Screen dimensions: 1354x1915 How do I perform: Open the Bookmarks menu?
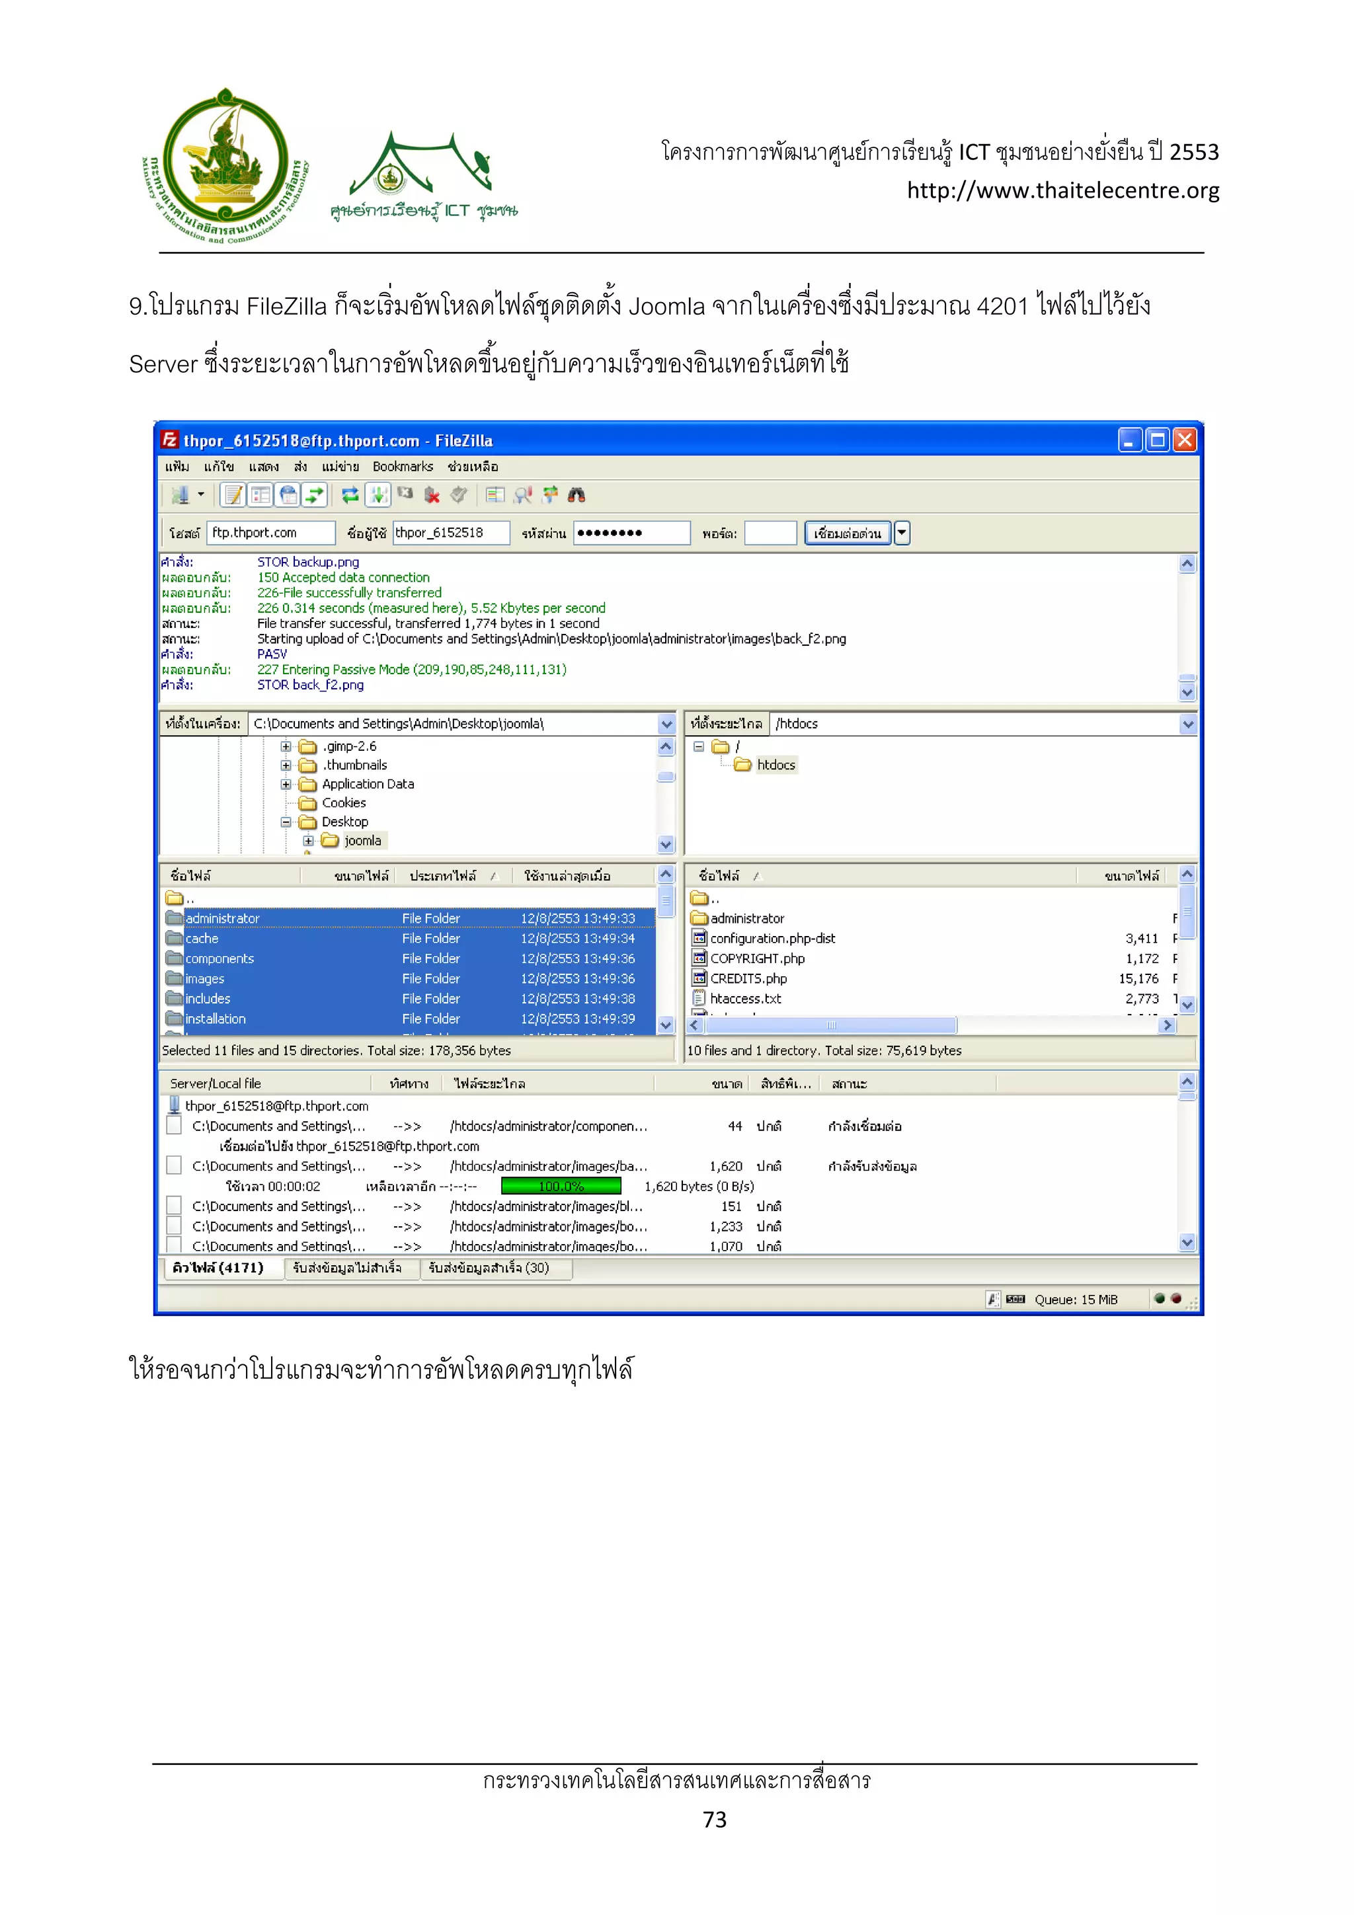(x=403, y=466)
